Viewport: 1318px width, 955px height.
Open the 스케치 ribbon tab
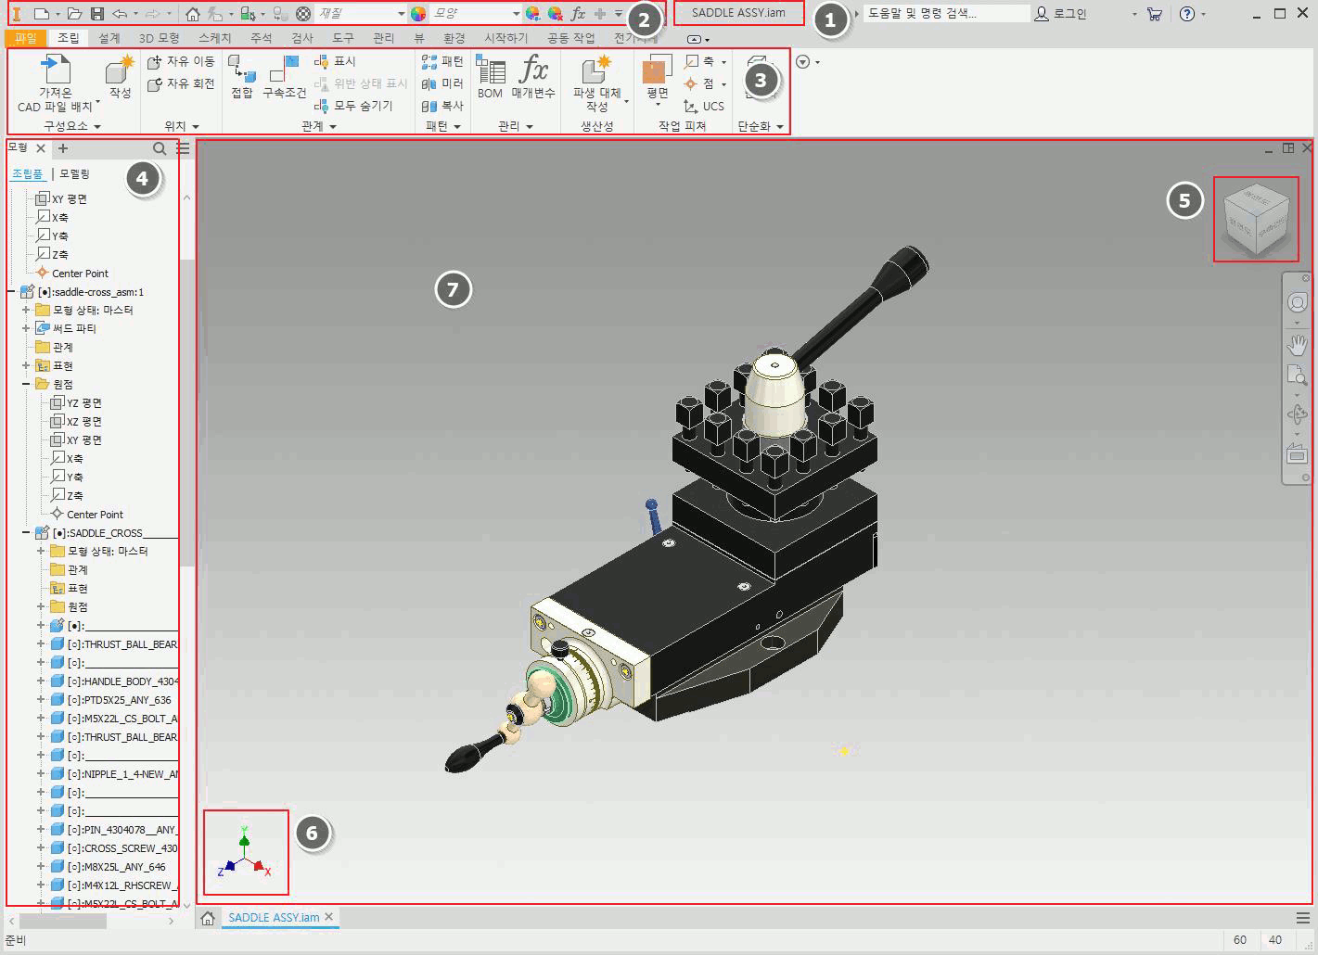coord(214,38)
